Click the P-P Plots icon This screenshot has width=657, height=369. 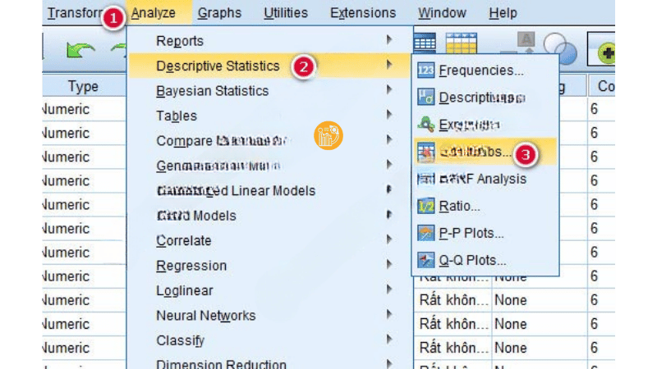pyautogui.click(x=425, y=233)
